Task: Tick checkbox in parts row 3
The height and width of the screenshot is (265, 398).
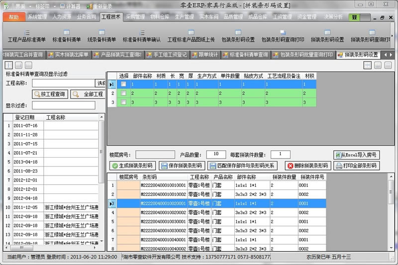Action: (123, 102)
